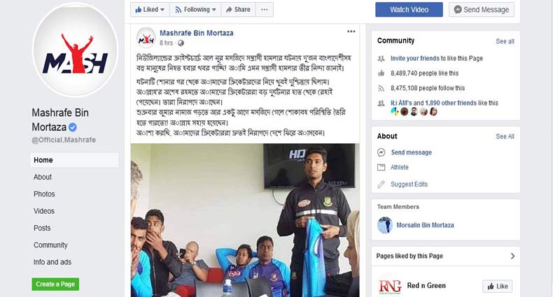Open the cricketers photo in the post
The height and width of the screenshot is (297, 553).
pos(245,220)
